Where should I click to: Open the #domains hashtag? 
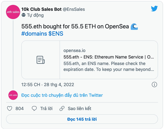pyautogui.click(x=34, y=34)
